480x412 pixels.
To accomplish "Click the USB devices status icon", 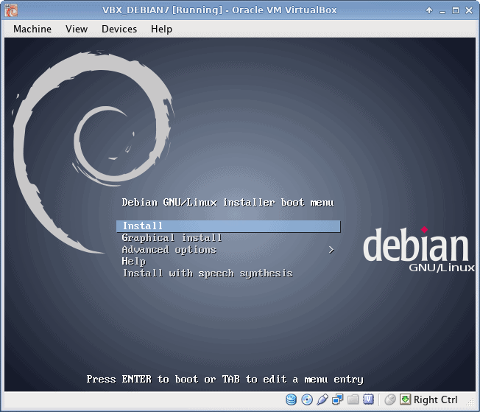I will (322, 399).
